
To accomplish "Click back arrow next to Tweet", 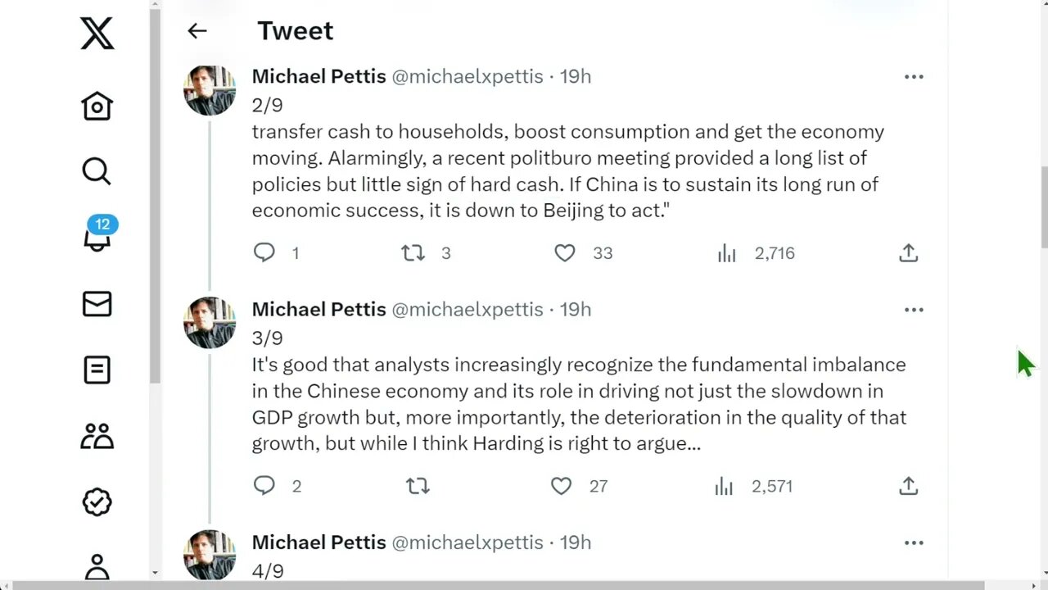I will [196, 31].
